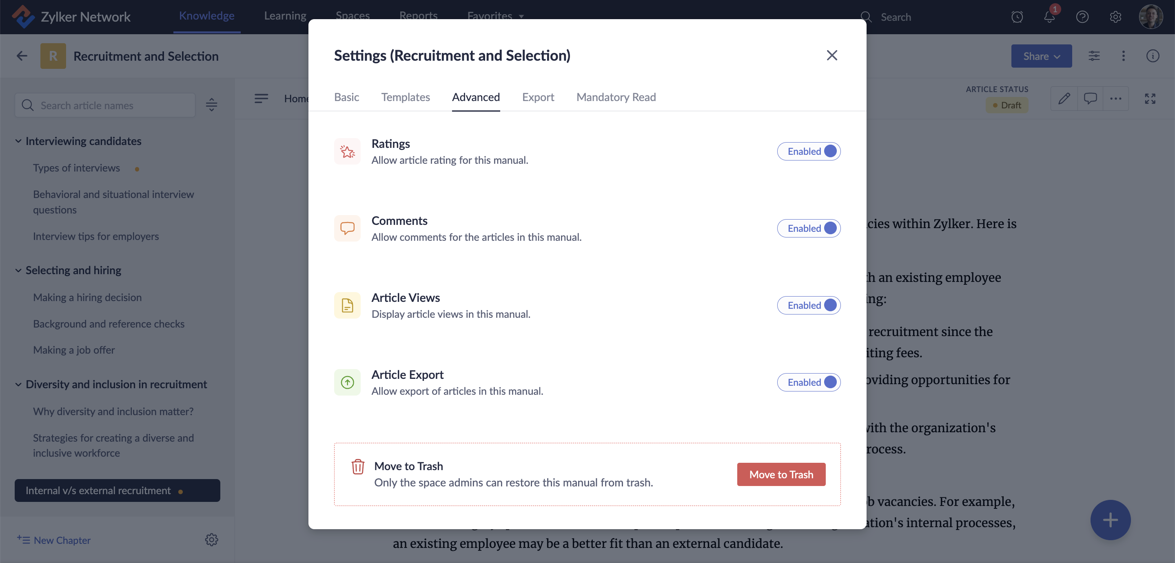Open the top bar settings gear
The height and width of the screenshot is (563, 1175).
click(1115, 17)
